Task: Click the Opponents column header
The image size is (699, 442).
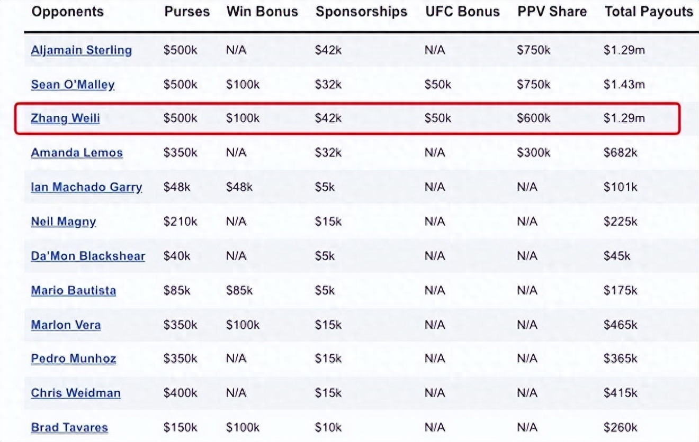Action: [68, 12]
